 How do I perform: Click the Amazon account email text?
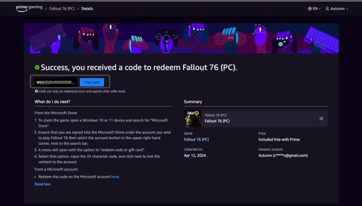click(283, 155)
